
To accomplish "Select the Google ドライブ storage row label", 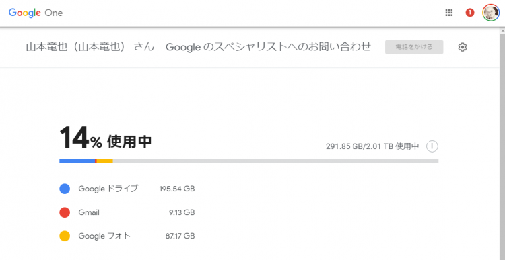I will pos(108,189).
